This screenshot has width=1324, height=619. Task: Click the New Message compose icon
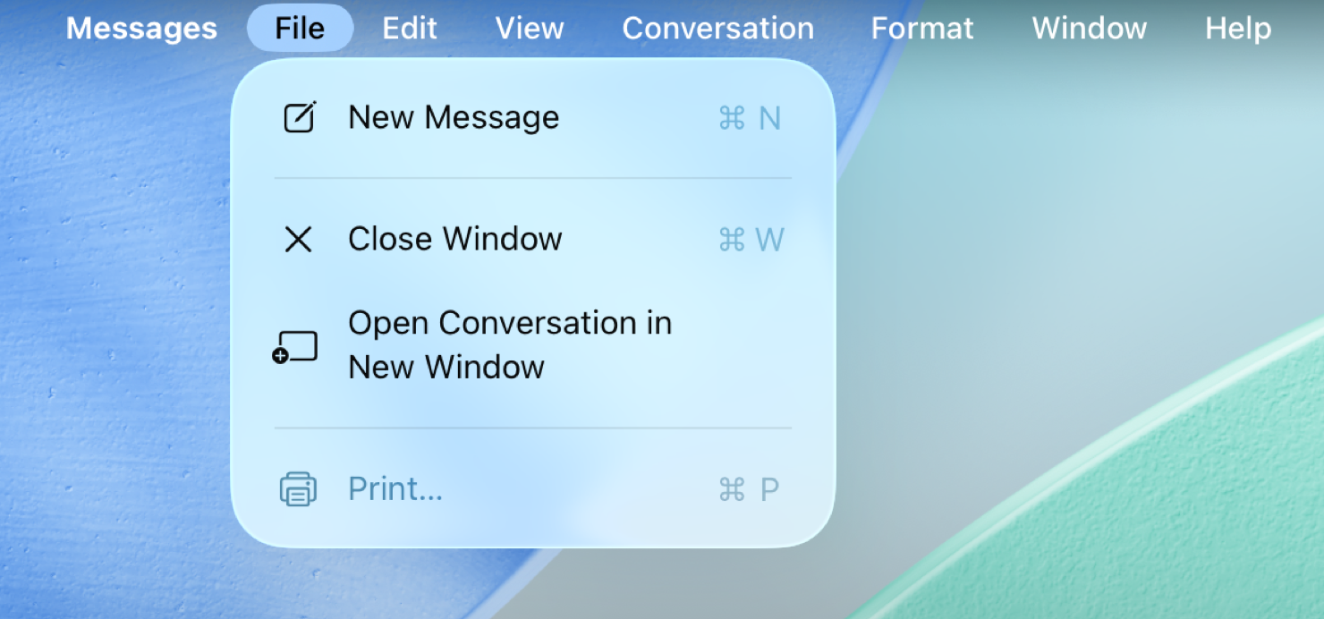pos(299,117)
